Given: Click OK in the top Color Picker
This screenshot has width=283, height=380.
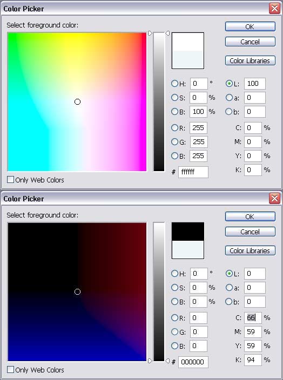Looking at the screenshot, I should (x=250, y=26).
